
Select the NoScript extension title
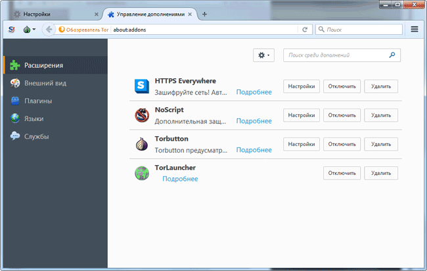[x=169, y=110]
